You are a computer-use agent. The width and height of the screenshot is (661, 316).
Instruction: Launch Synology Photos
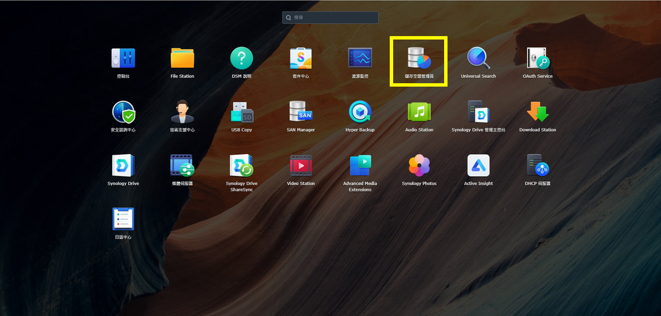(419, 165)
